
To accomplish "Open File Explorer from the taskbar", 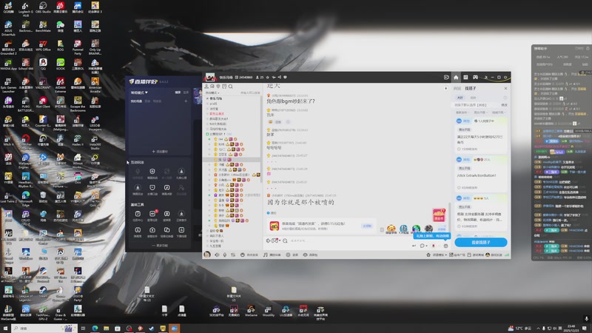I will [106, 329].
